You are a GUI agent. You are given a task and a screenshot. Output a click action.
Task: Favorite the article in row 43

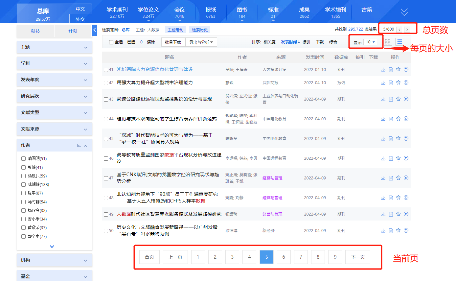pos(398,99)
